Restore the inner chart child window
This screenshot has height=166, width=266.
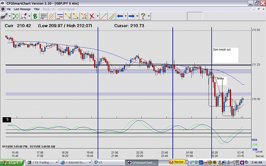pos(258,9)
